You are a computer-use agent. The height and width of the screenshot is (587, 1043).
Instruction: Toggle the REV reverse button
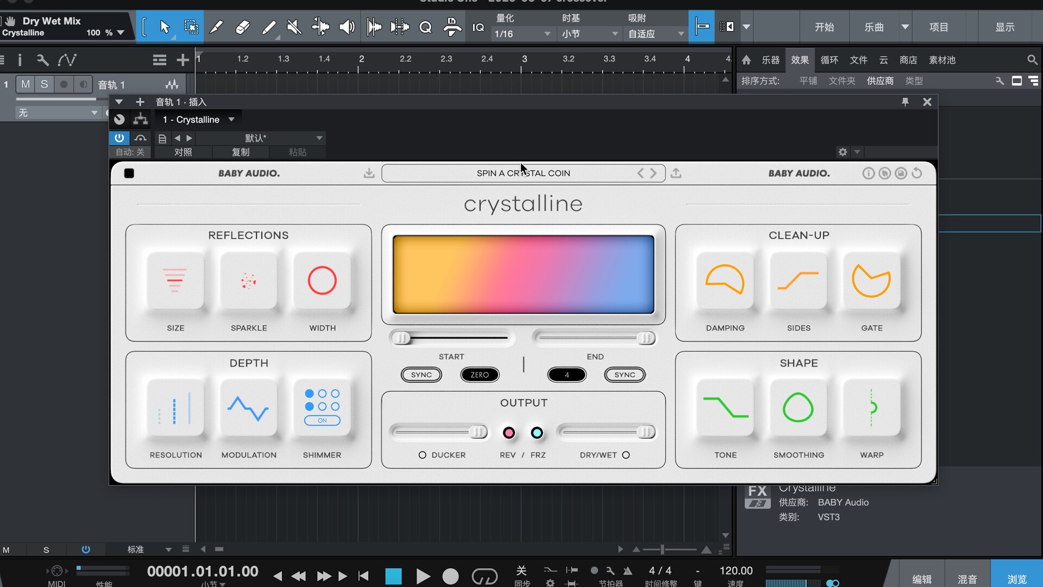click(x=508, y=433)
